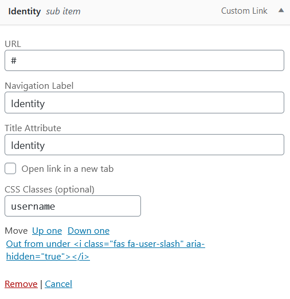Move the item with the Up one link
This screenshot has height=299, width=290.
click(x=47, y=231)
